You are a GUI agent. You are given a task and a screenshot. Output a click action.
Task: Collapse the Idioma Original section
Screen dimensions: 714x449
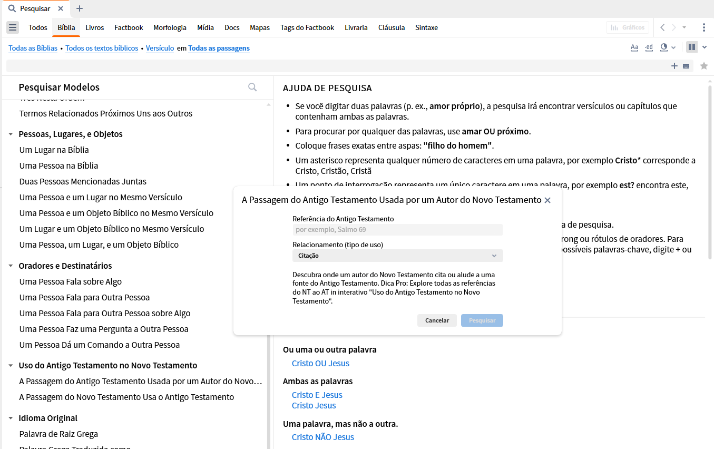[11, 418]
